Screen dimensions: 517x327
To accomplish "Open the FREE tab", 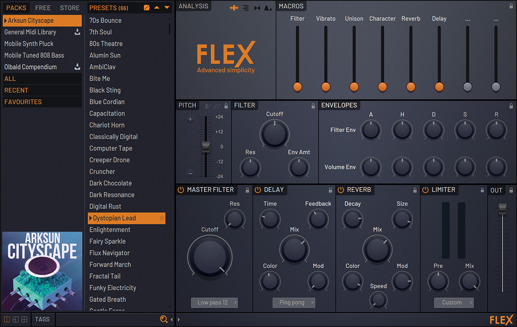I will pos(43,8).
